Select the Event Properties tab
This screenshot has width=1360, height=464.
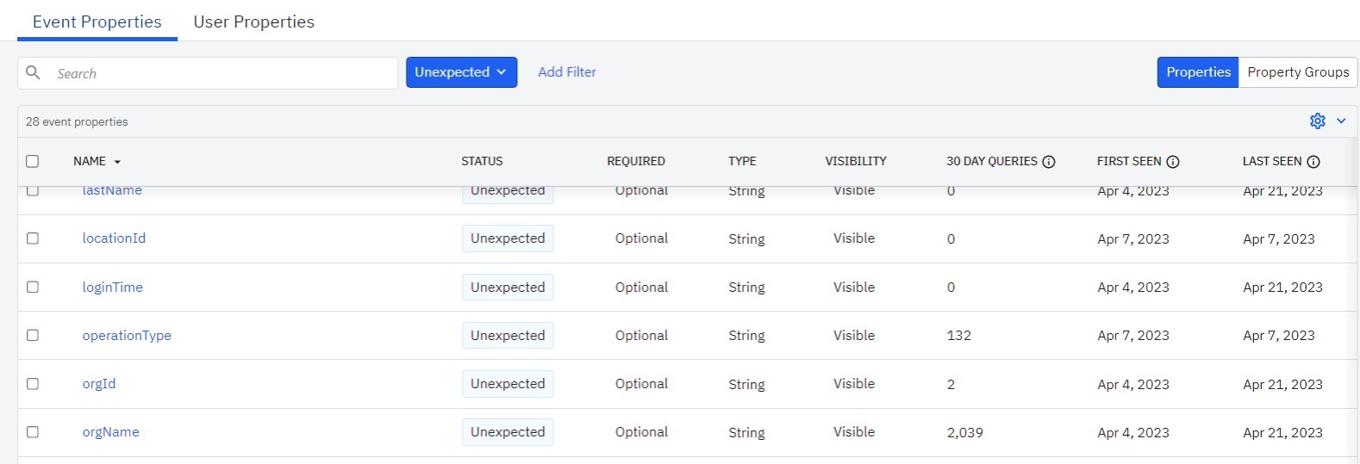click(x=97, y=22)
